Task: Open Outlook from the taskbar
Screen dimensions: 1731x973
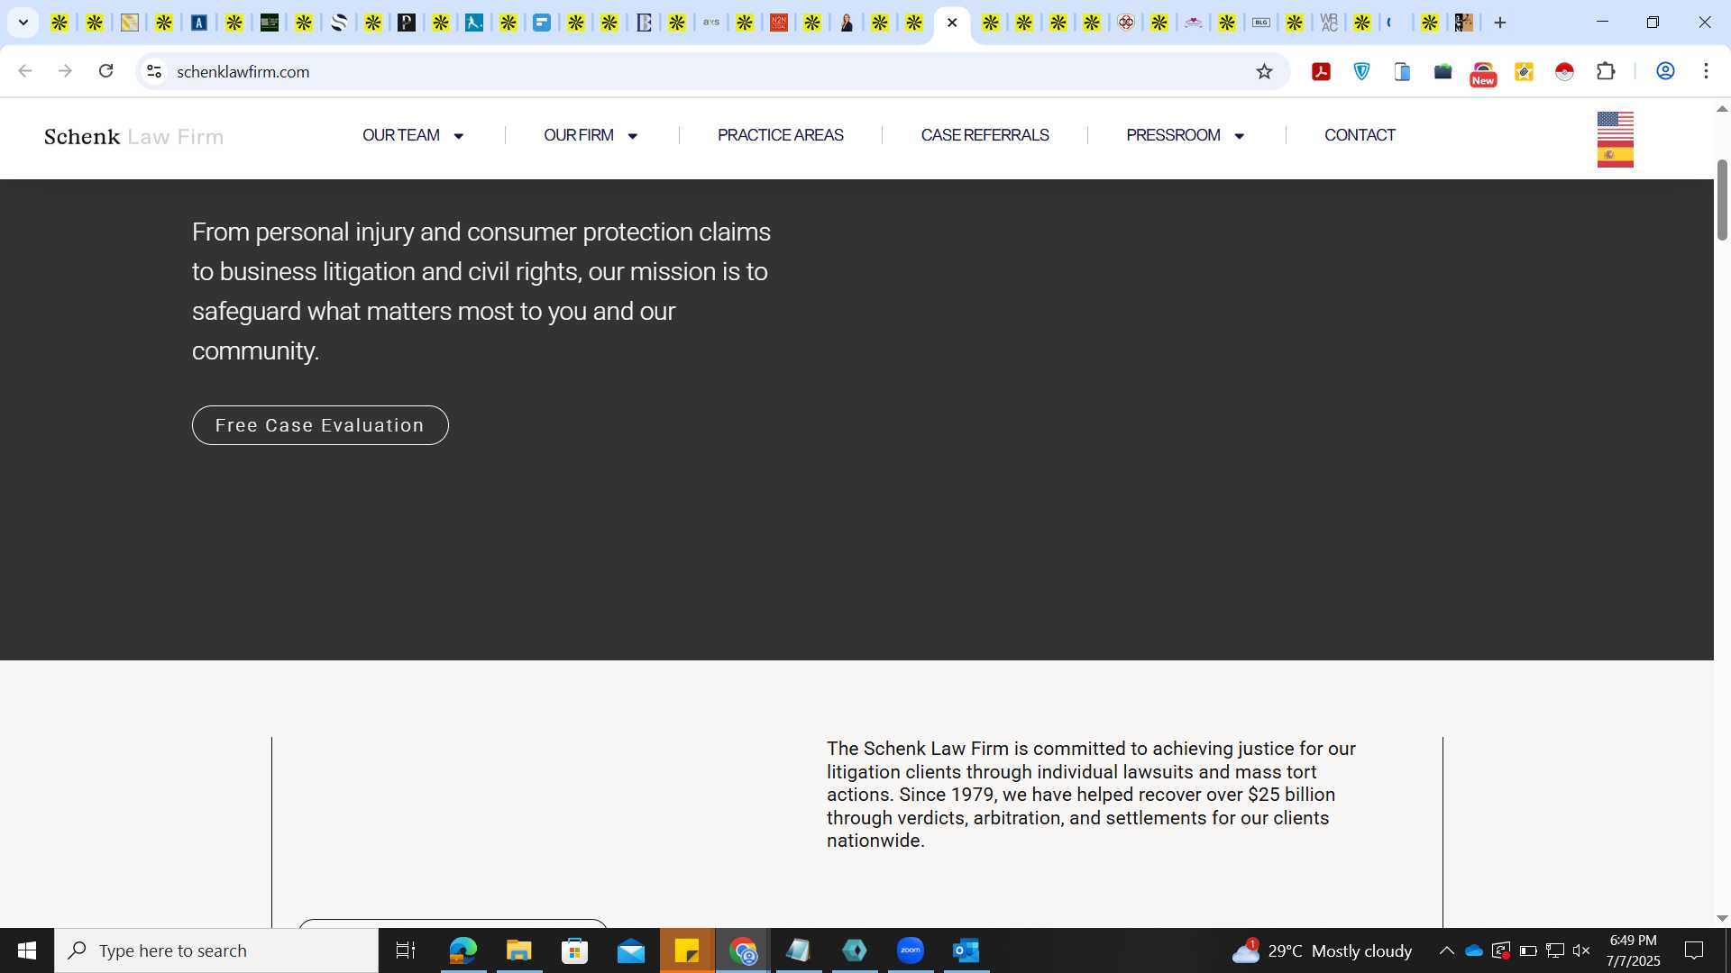Action: coord(966,950)
